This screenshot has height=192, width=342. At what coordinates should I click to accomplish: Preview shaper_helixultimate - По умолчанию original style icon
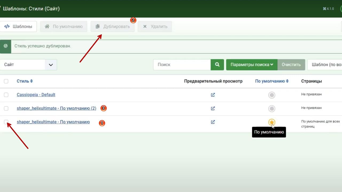point(213,122)
